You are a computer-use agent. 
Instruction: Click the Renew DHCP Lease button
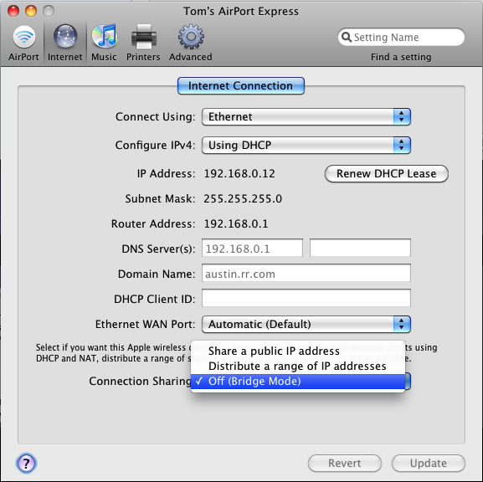point(386,174)
